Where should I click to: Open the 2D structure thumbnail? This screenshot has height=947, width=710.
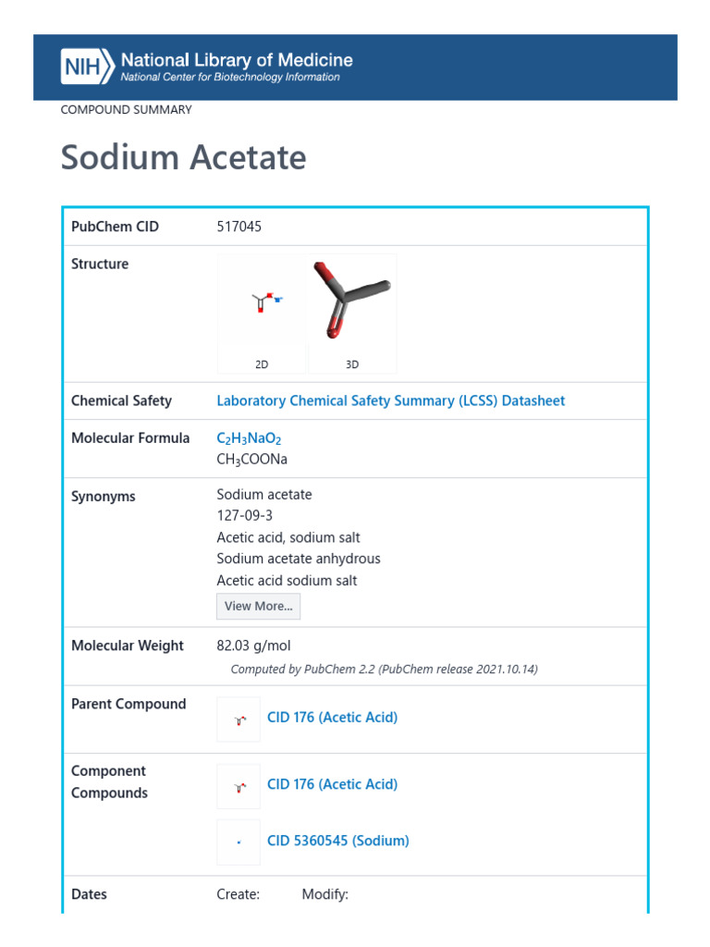coord(262,301)
